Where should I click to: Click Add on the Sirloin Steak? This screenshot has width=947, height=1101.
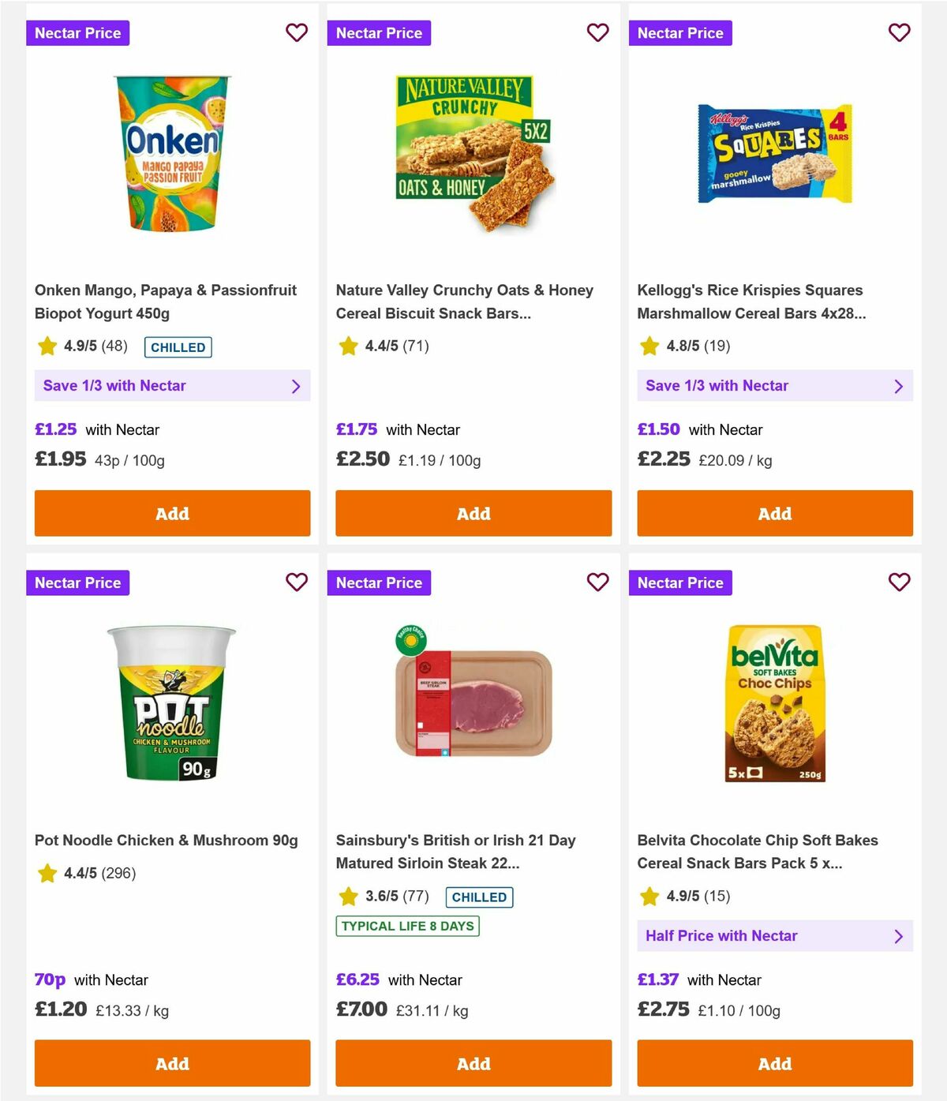pyautogui.click(x=473, y=1063)
